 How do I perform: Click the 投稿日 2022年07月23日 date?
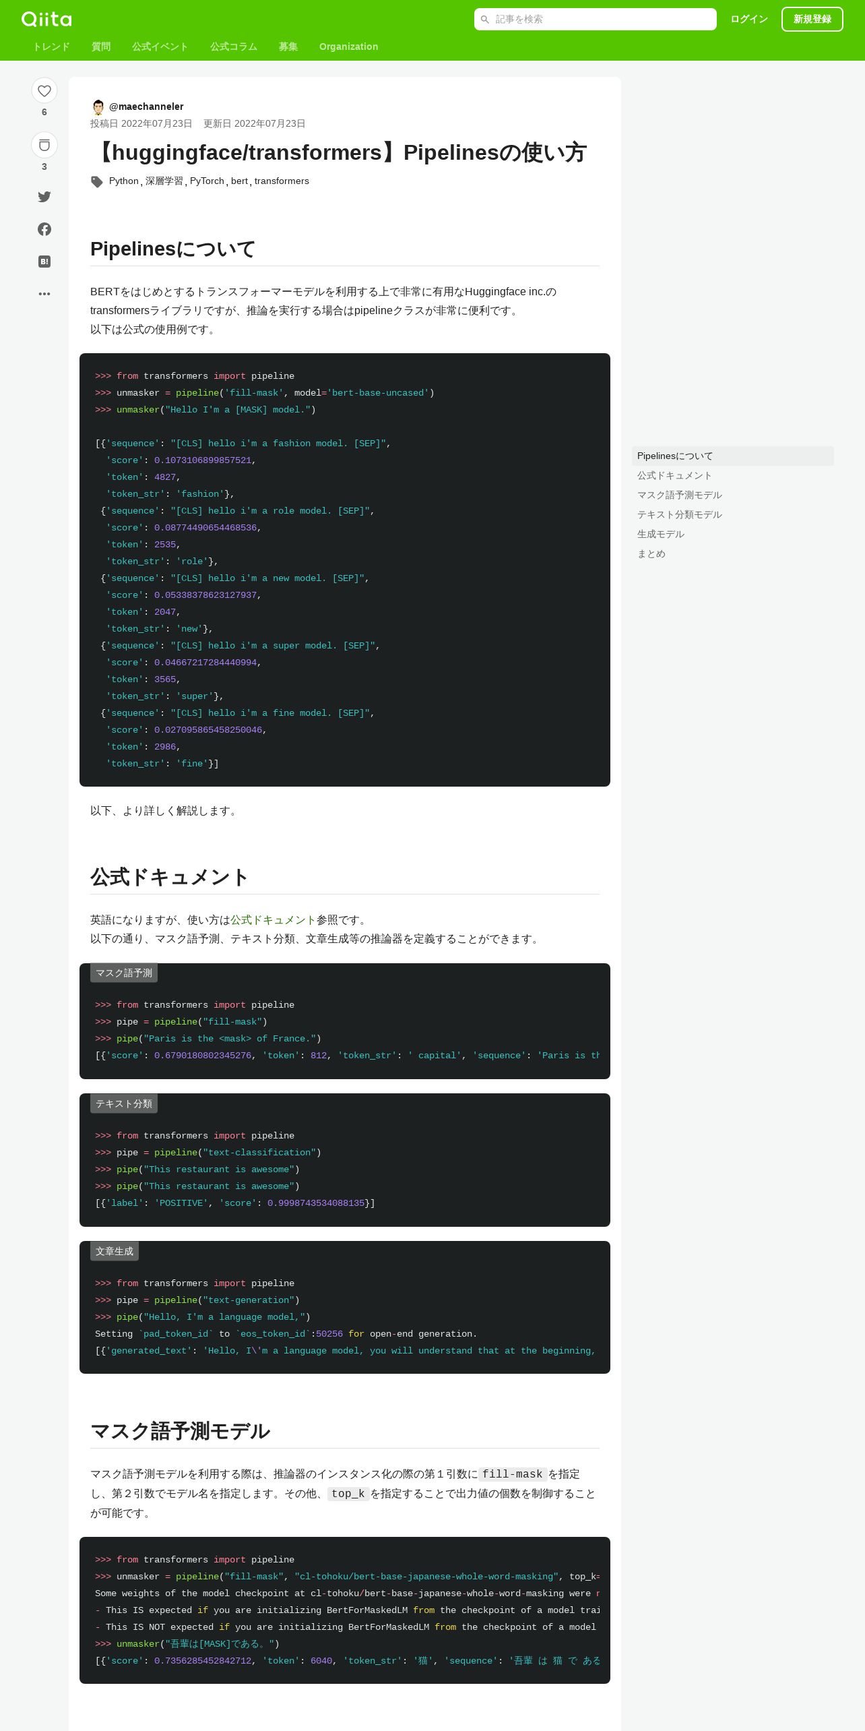[141, 124]
